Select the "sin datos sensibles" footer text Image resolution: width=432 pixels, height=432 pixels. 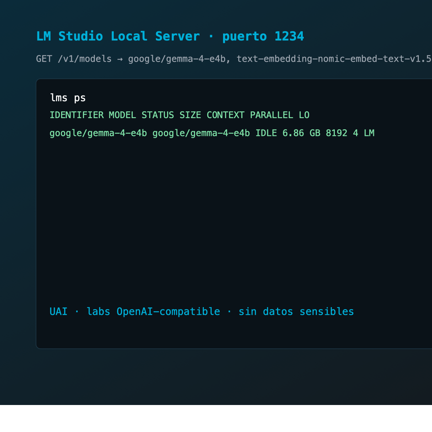[296, 312]
